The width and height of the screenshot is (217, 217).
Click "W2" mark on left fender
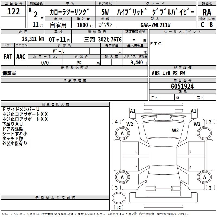click(x=130, y=124)
